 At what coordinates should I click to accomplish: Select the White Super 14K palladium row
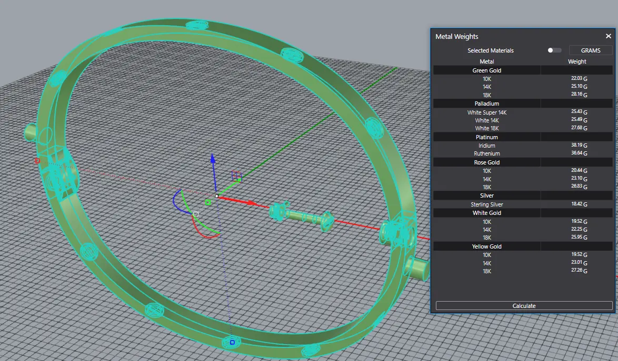(487, 112)
